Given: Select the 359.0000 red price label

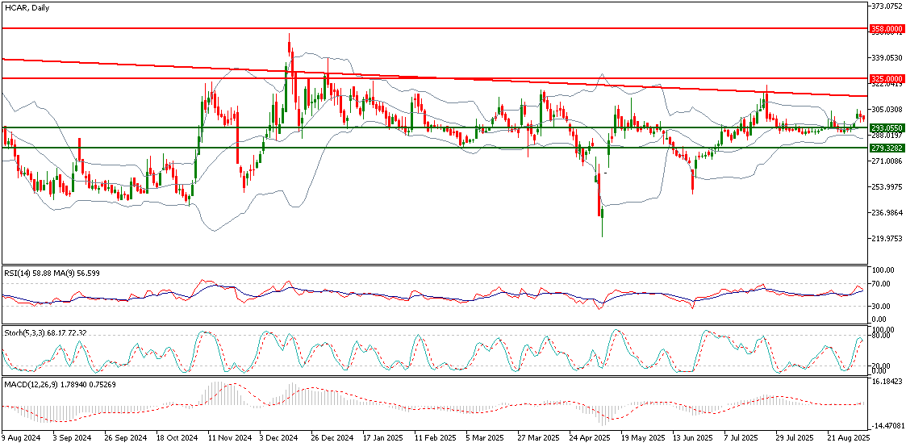Looking at the screenshot, I should (887, 28).
